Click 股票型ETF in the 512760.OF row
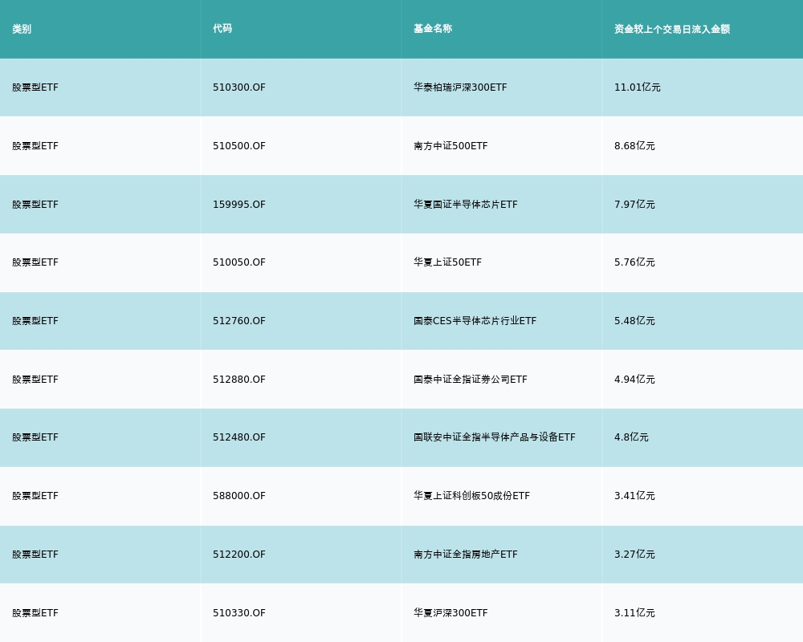 point(35,321)
